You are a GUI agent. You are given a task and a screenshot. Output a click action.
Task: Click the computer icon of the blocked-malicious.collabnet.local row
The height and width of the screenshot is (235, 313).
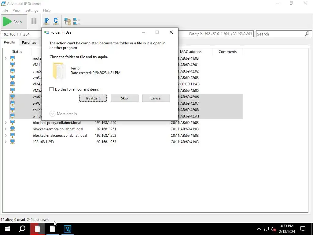coord(12,135)
